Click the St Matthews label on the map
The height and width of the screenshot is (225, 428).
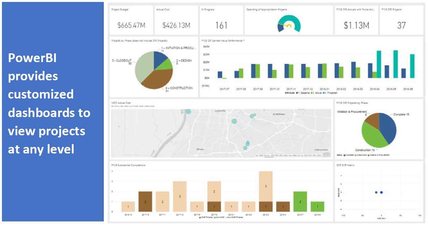click(x=278, y=114)
